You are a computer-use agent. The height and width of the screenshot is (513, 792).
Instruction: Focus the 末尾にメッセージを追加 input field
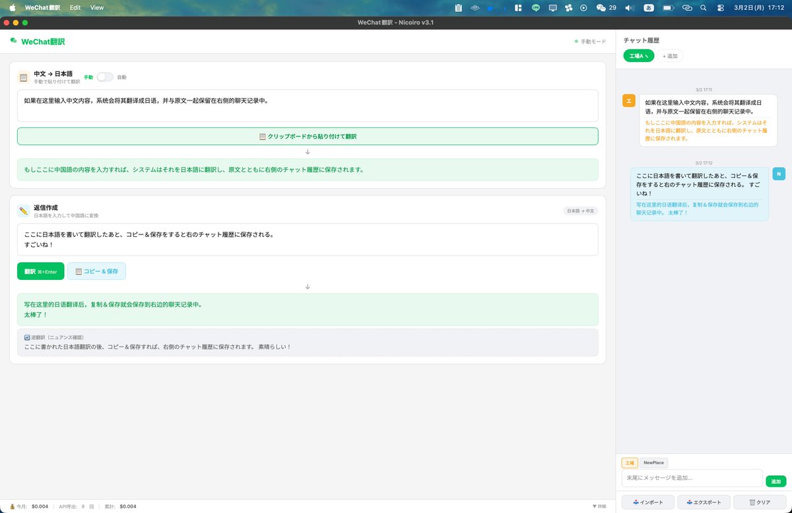pos(692,478)
